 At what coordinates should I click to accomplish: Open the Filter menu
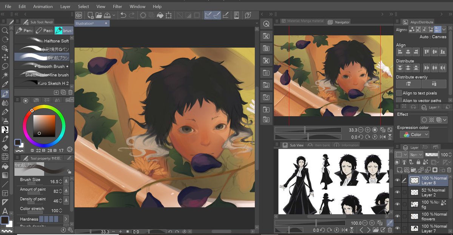click(x=117, y=6)
